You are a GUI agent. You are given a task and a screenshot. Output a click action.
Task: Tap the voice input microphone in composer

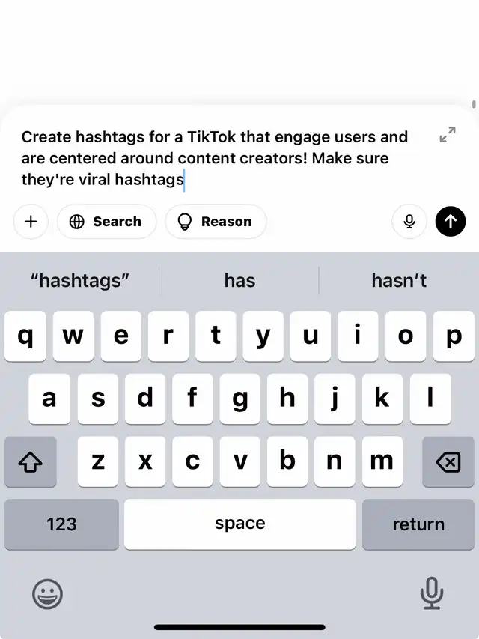coord(409,222)
